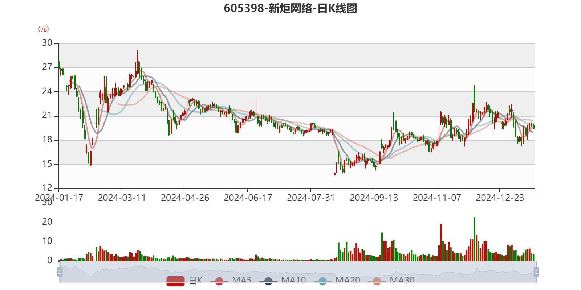Click the 2024-03-11 date axis label
581x290 pixels.
tap(122, 198)
